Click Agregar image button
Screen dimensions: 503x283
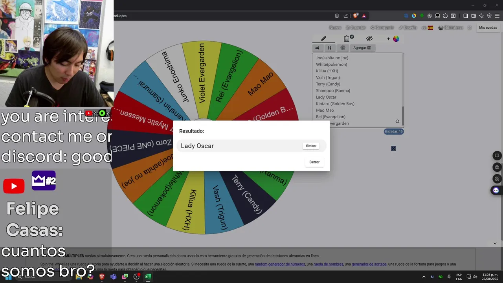(362, 48)
